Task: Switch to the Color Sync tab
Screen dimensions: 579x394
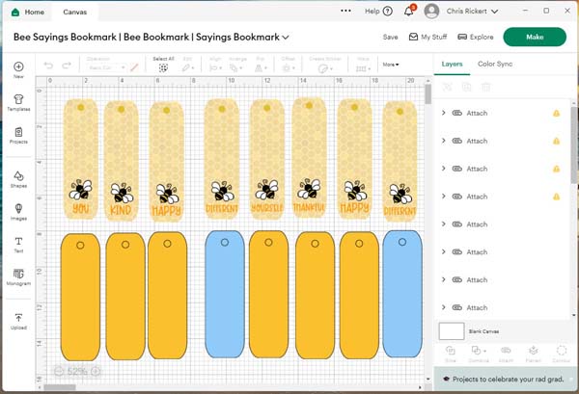Action: (495, 65)
